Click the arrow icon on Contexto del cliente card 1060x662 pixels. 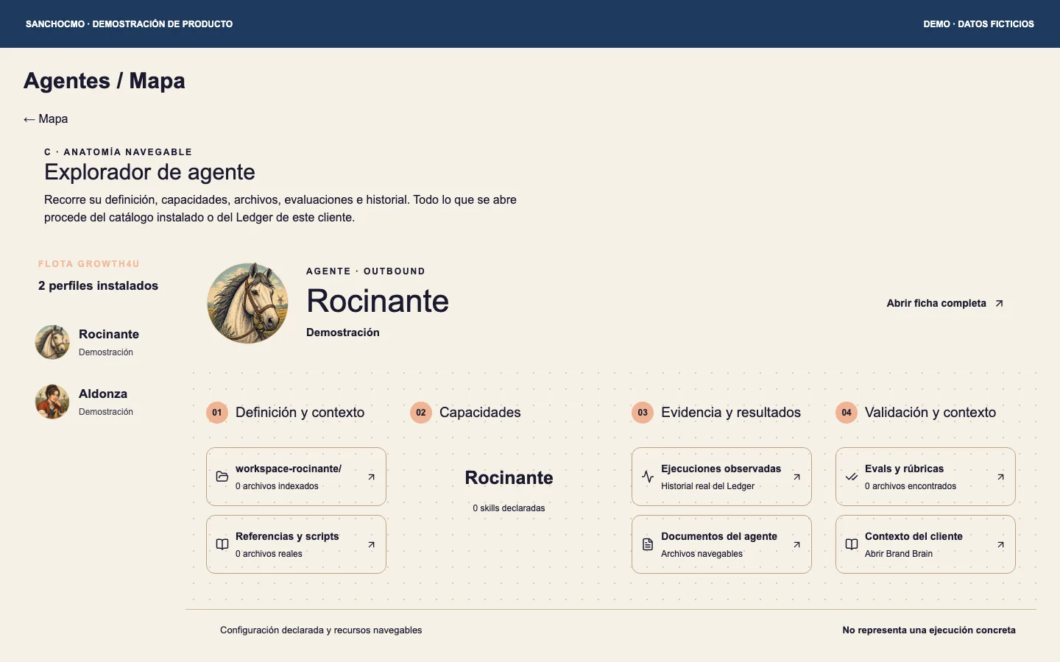[x=1001, y=544]
